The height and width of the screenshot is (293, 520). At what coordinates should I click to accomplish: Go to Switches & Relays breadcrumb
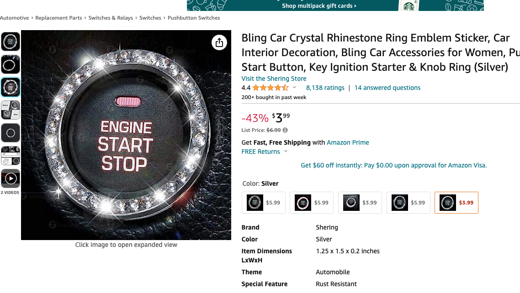click(111, 18)
